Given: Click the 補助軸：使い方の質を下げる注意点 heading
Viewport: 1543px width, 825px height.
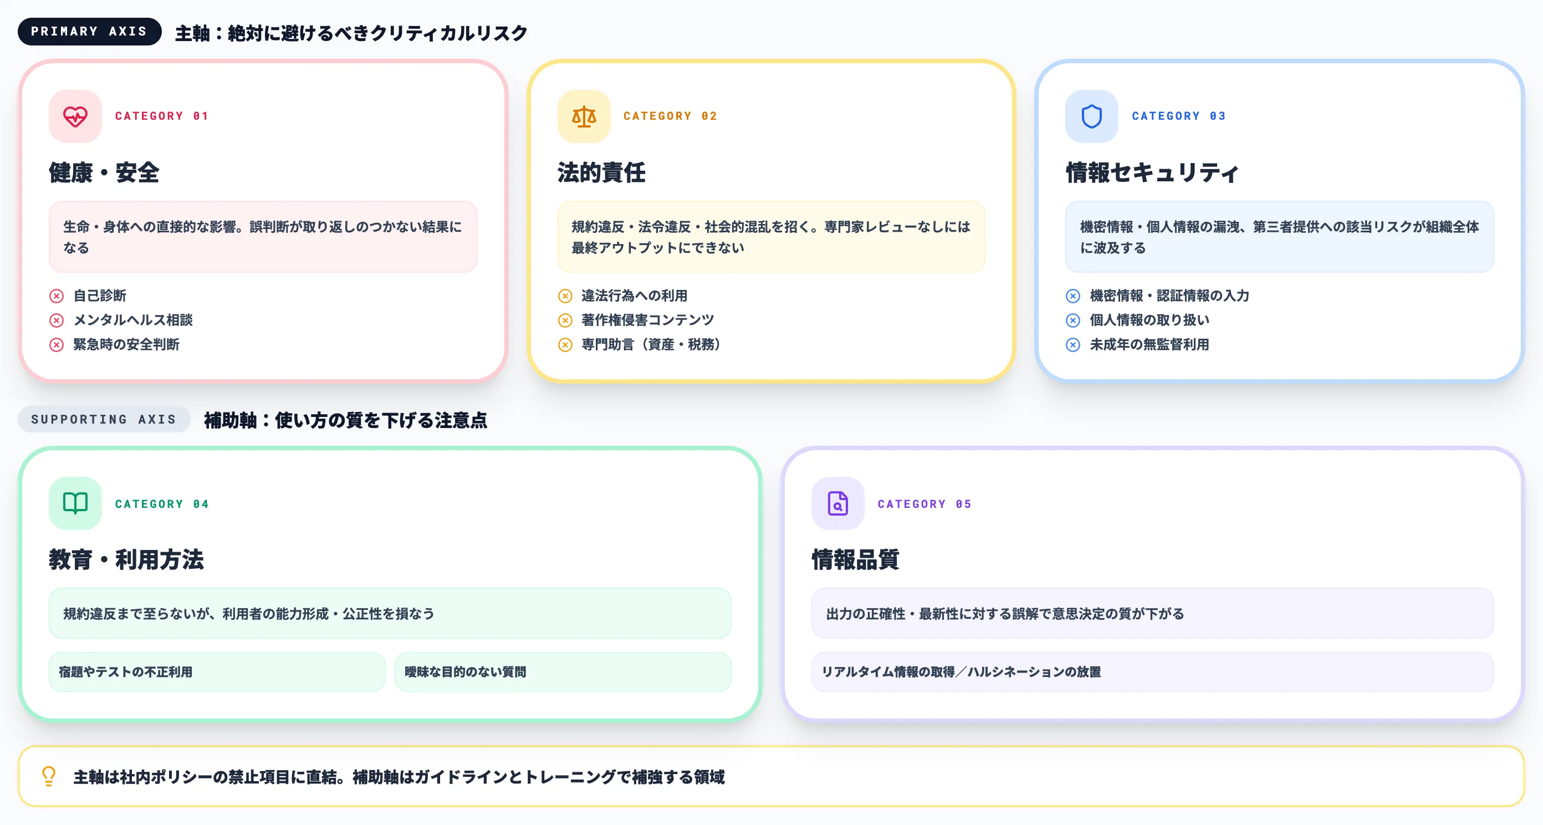Looking at the screenshot, I should coord(346,420).
